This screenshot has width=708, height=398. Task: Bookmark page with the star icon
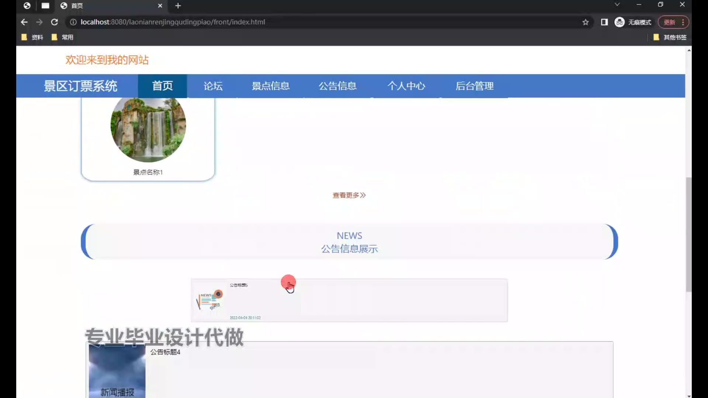585,22
